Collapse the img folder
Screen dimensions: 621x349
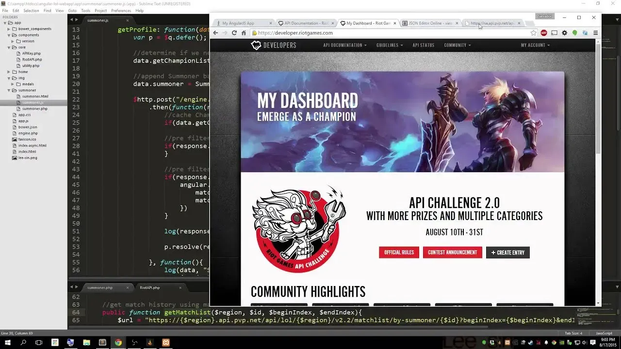pos(9,78)
